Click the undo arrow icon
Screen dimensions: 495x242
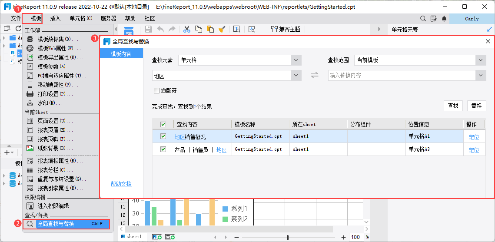point(160,30)
